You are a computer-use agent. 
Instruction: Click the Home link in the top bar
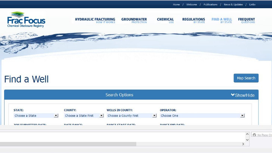point(176,4)
